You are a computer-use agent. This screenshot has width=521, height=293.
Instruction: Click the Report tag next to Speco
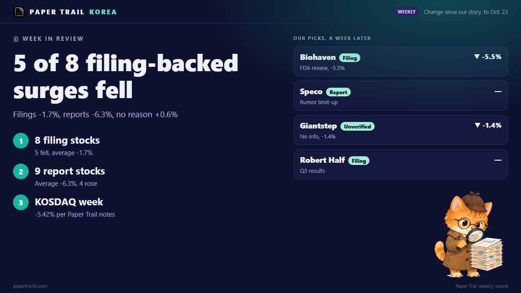click(338, 92)
